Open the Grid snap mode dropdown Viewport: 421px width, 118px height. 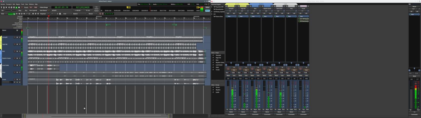click(67, 14)
